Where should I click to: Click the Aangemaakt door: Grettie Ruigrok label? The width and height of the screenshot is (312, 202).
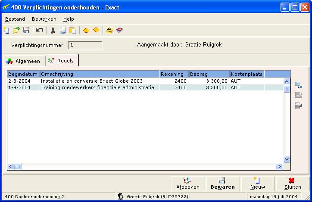point(179,44)
